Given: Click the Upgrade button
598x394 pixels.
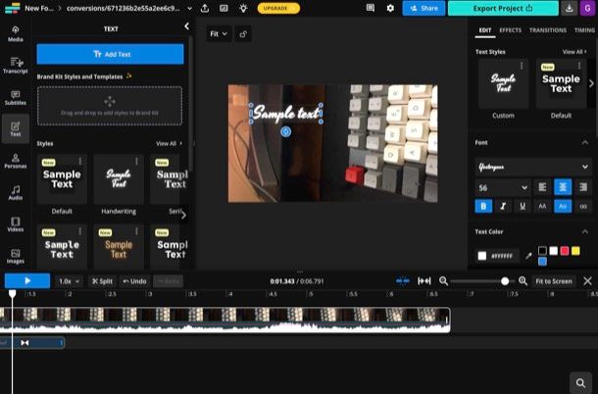Looking at the screenshot, I should click(278, 8).
